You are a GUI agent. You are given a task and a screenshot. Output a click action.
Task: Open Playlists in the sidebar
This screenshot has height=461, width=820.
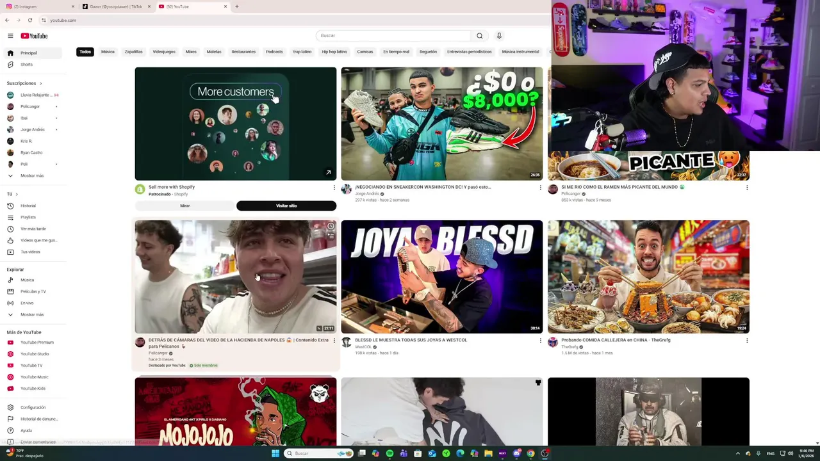click(34, 217)
